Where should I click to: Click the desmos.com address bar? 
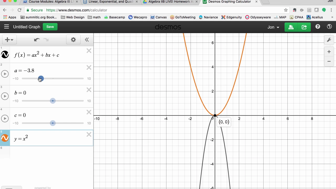pos(155,10)
